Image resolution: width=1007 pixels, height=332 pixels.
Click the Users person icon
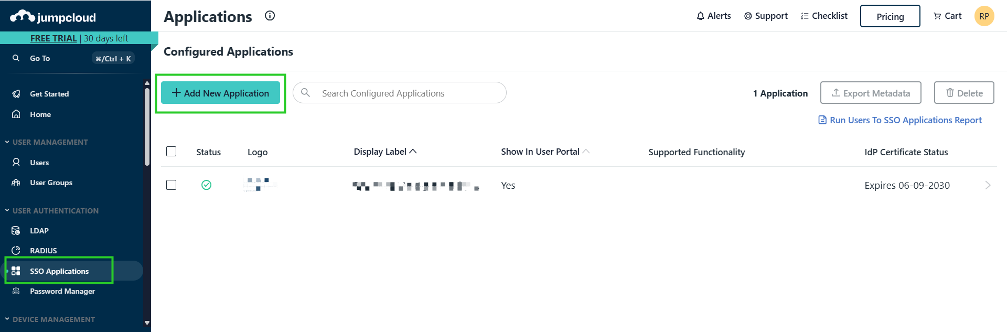click(16, 162)
